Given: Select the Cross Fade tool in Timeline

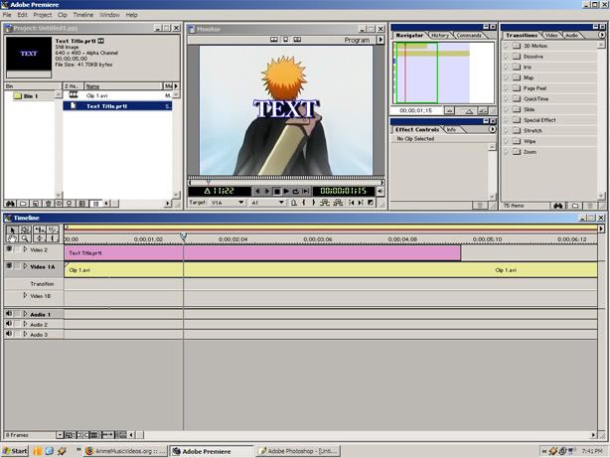Looking at the screenshot, I should coord(40,238).
